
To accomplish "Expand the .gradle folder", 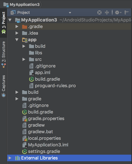I will (x=17, y=27).
